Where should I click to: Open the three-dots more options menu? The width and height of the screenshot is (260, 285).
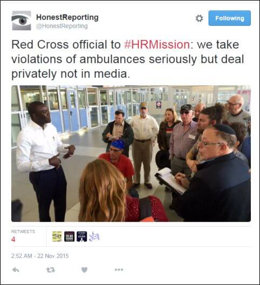pyautogui.click(x=119, y=270)
